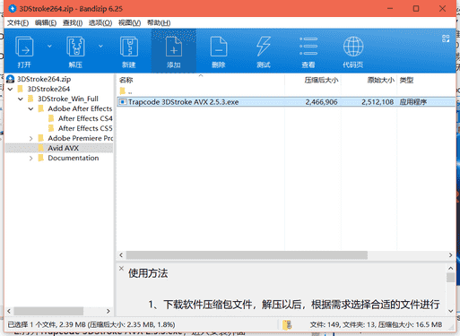
Task: Select the Documentation folder in tree
Action: [74, 158]
